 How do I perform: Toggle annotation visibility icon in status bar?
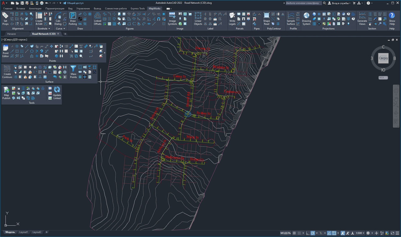tap(343, 233)
